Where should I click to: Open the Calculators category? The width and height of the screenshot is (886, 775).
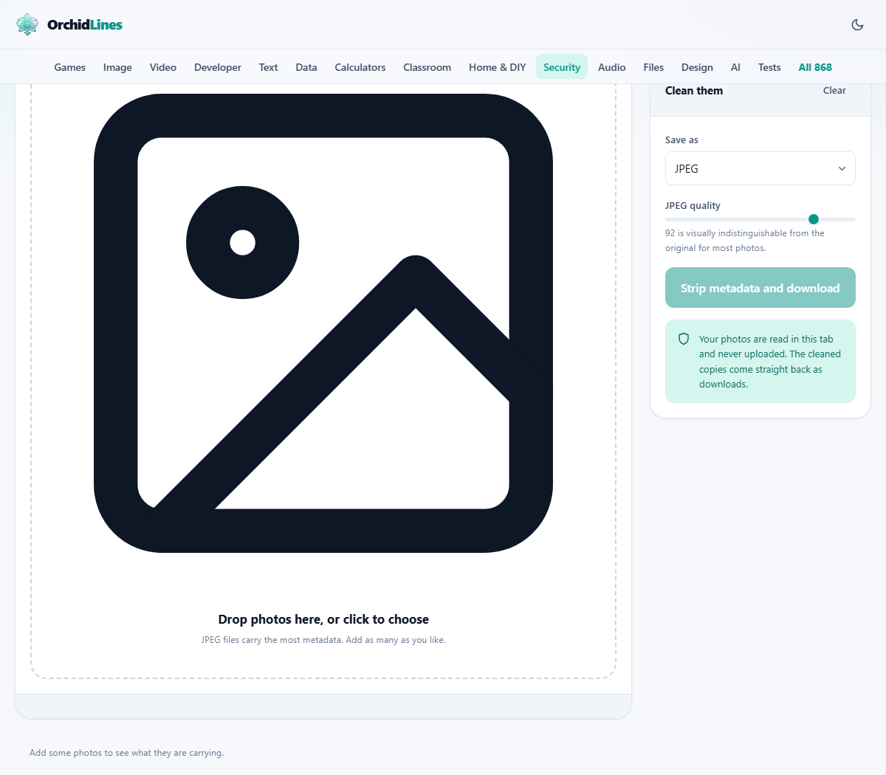pos(360,67)
